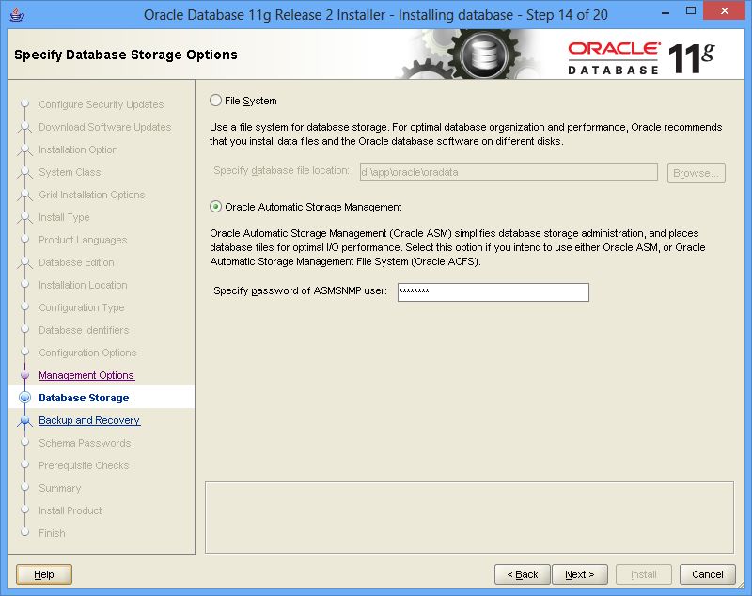Click the Management Options step bullet icon
Image resolution: width=752 pixels, height=596 pixels.
coord(25,375)
